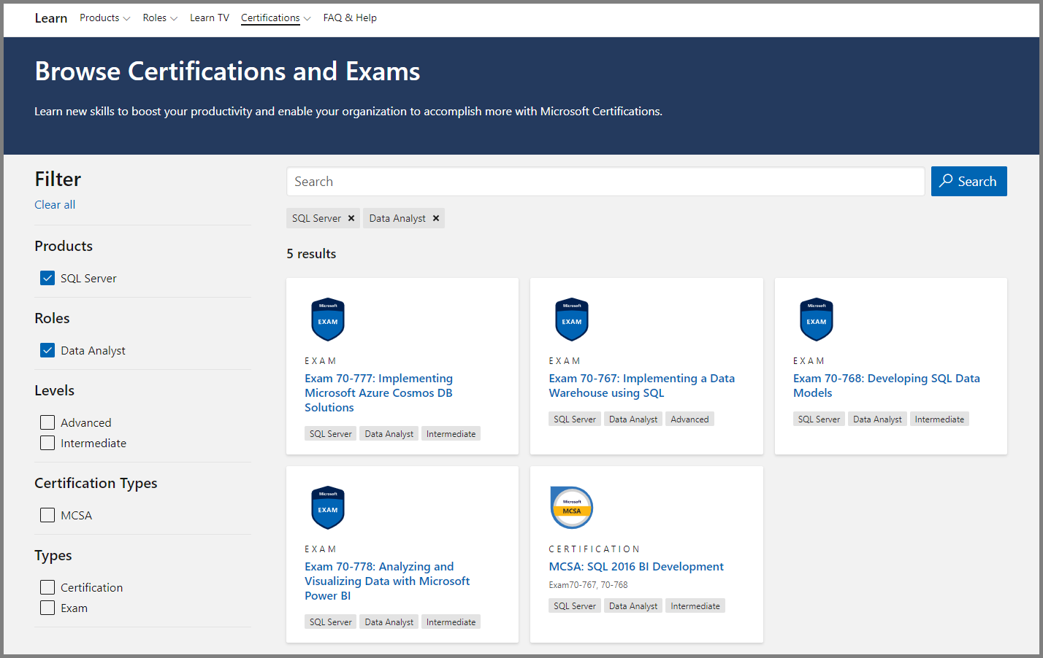Open the Certifications dropdown menu

tap(276, 18)
